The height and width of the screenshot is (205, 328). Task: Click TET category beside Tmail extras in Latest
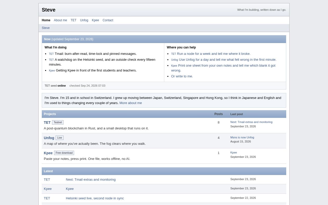click(x=47, y=180)
